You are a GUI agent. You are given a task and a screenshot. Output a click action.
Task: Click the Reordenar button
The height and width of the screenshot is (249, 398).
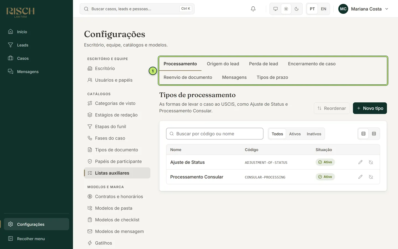pyautogui.click(x=332, y=108)
